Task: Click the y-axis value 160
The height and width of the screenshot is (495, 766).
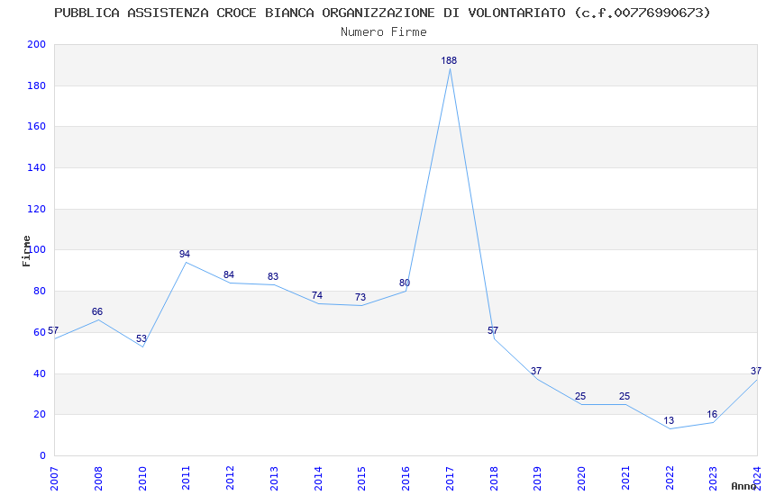Action: tap(36, 126)
